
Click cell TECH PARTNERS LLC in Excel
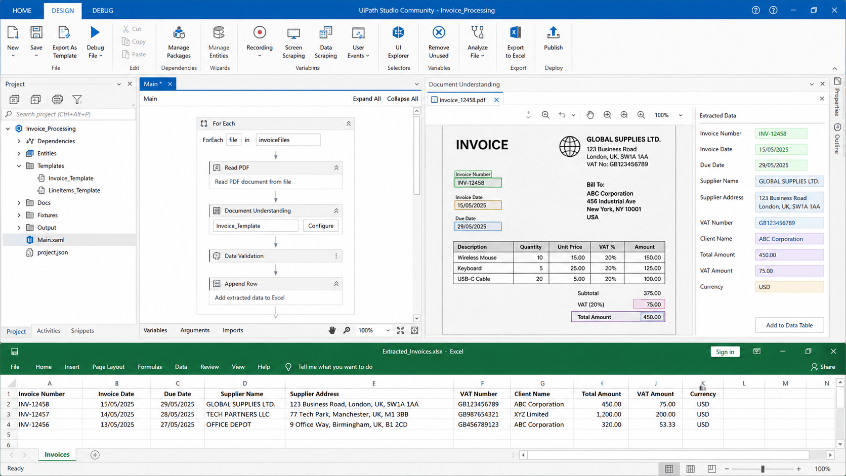coord(244,414)
